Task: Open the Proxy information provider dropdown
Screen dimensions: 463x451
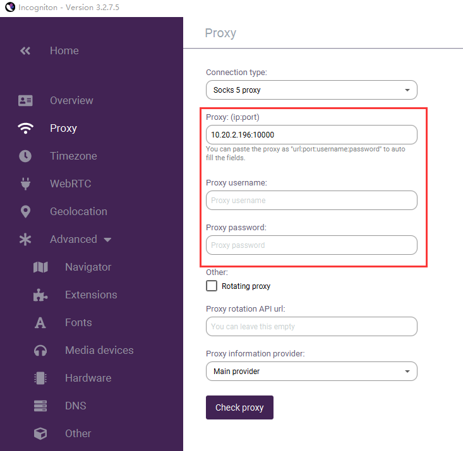Action: click(x=311, y=371)
